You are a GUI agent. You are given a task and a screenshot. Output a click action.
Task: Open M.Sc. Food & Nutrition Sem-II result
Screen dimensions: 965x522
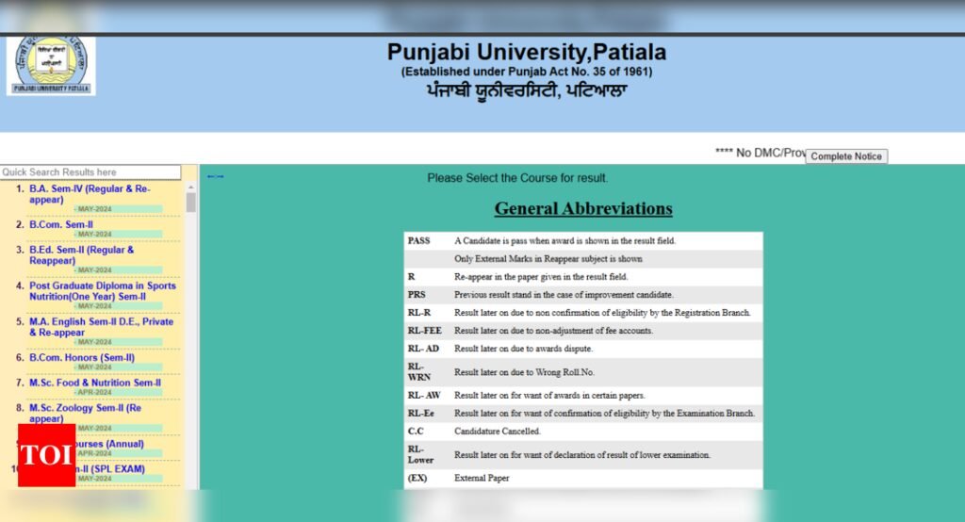tap(95, 383)
